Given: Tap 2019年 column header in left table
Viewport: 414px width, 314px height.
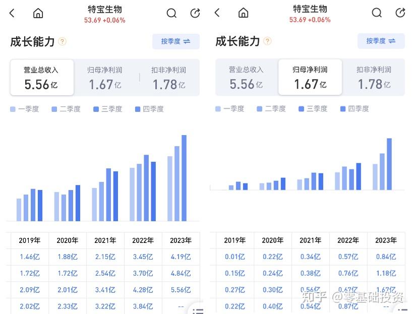Looking at the screenshot, I should click(x=30, y=240).
